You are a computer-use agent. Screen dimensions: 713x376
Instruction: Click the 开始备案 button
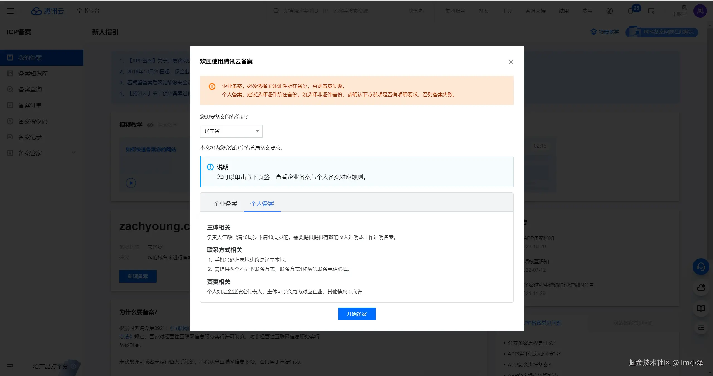pyautogui.click(x=356, y=314)
